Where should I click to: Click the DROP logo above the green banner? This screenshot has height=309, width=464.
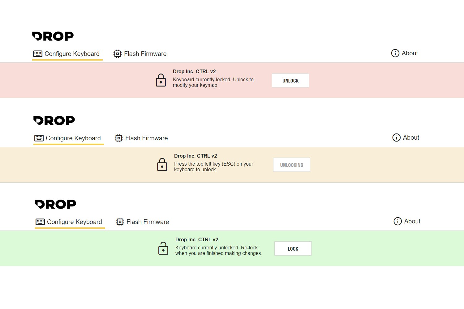click(x=55, y=204)
